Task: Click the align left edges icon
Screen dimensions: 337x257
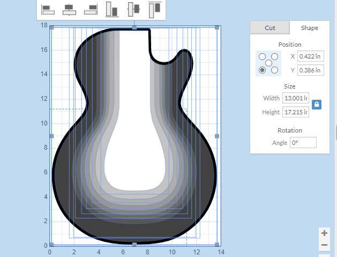Action: coord(48,9)
